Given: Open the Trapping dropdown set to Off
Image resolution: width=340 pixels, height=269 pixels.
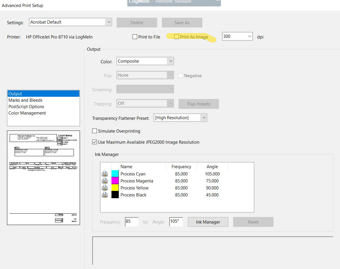Looking at the screenshot, I should 145,103.
